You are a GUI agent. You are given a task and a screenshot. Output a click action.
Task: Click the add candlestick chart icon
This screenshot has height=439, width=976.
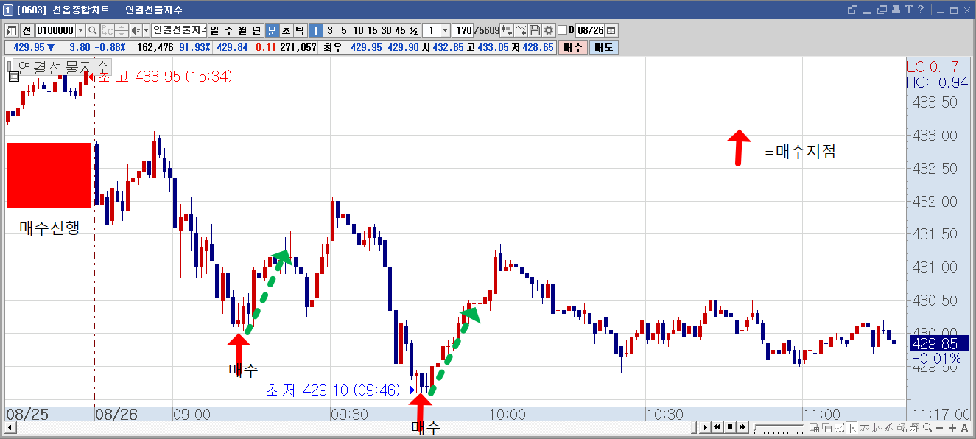click(x=508, y=30)
